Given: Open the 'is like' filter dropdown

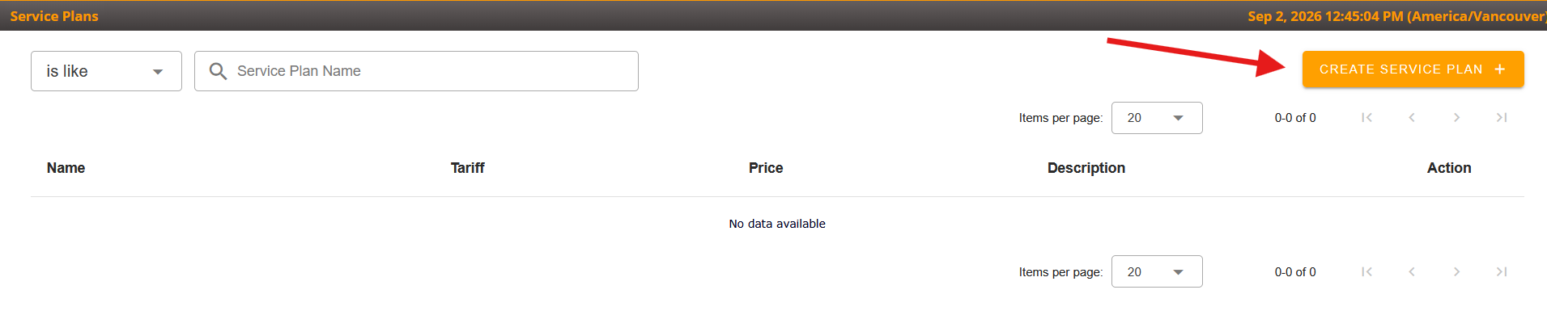Looking at the screenshot, I should tap(106, 71).
